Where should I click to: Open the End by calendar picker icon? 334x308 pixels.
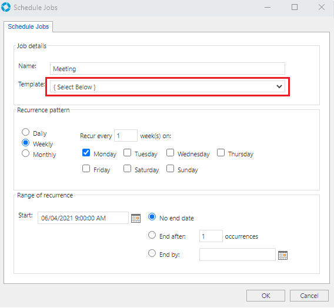point(283,255)
